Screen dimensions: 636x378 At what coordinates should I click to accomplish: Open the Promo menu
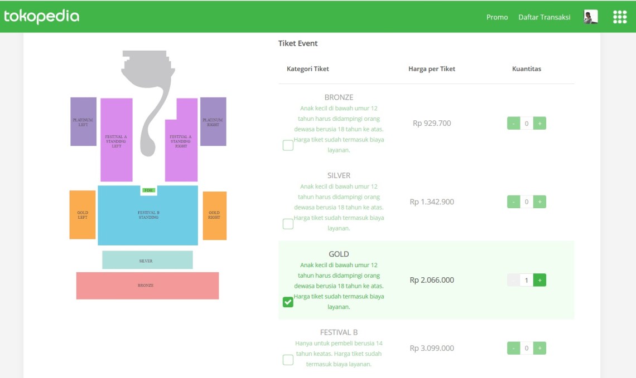[x=497, y=17]
